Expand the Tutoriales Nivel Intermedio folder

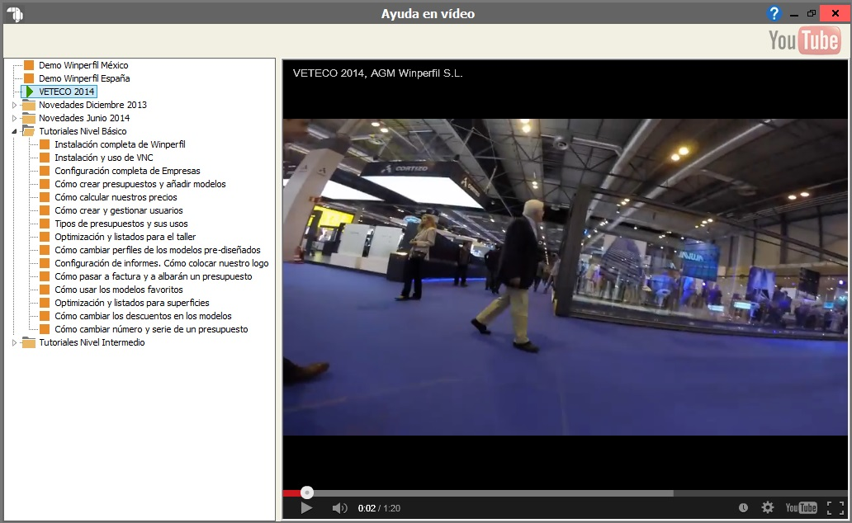(15, 342)
